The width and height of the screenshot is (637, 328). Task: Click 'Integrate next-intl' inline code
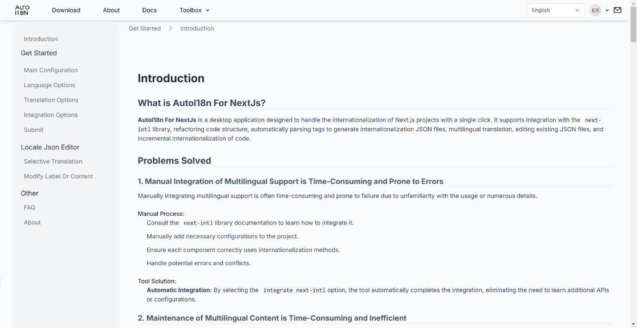[x=294, y=290]
